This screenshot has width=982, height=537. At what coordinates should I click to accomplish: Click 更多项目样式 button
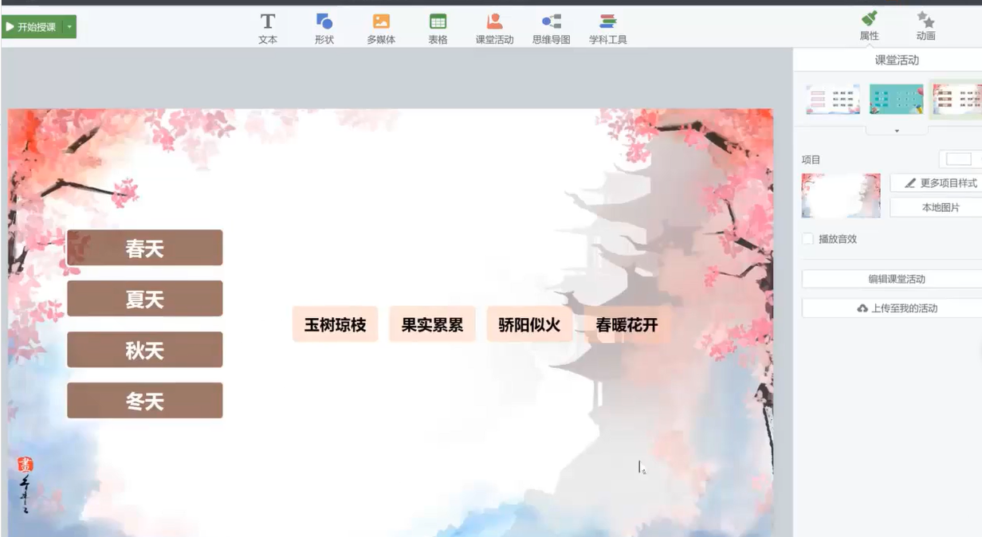(937, 183)
